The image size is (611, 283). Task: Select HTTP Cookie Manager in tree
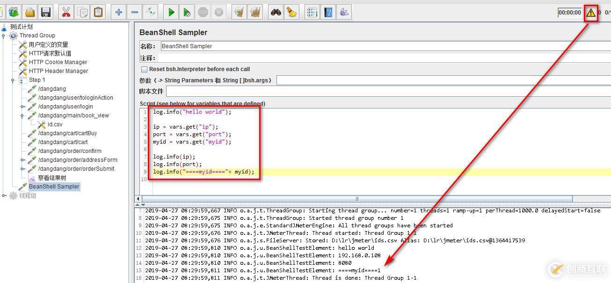[x=58, y=62]
